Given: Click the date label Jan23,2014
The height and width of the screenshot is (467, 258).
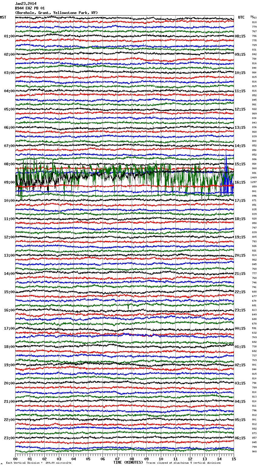Looking at the screenshot, I should (x=25, y=4).
